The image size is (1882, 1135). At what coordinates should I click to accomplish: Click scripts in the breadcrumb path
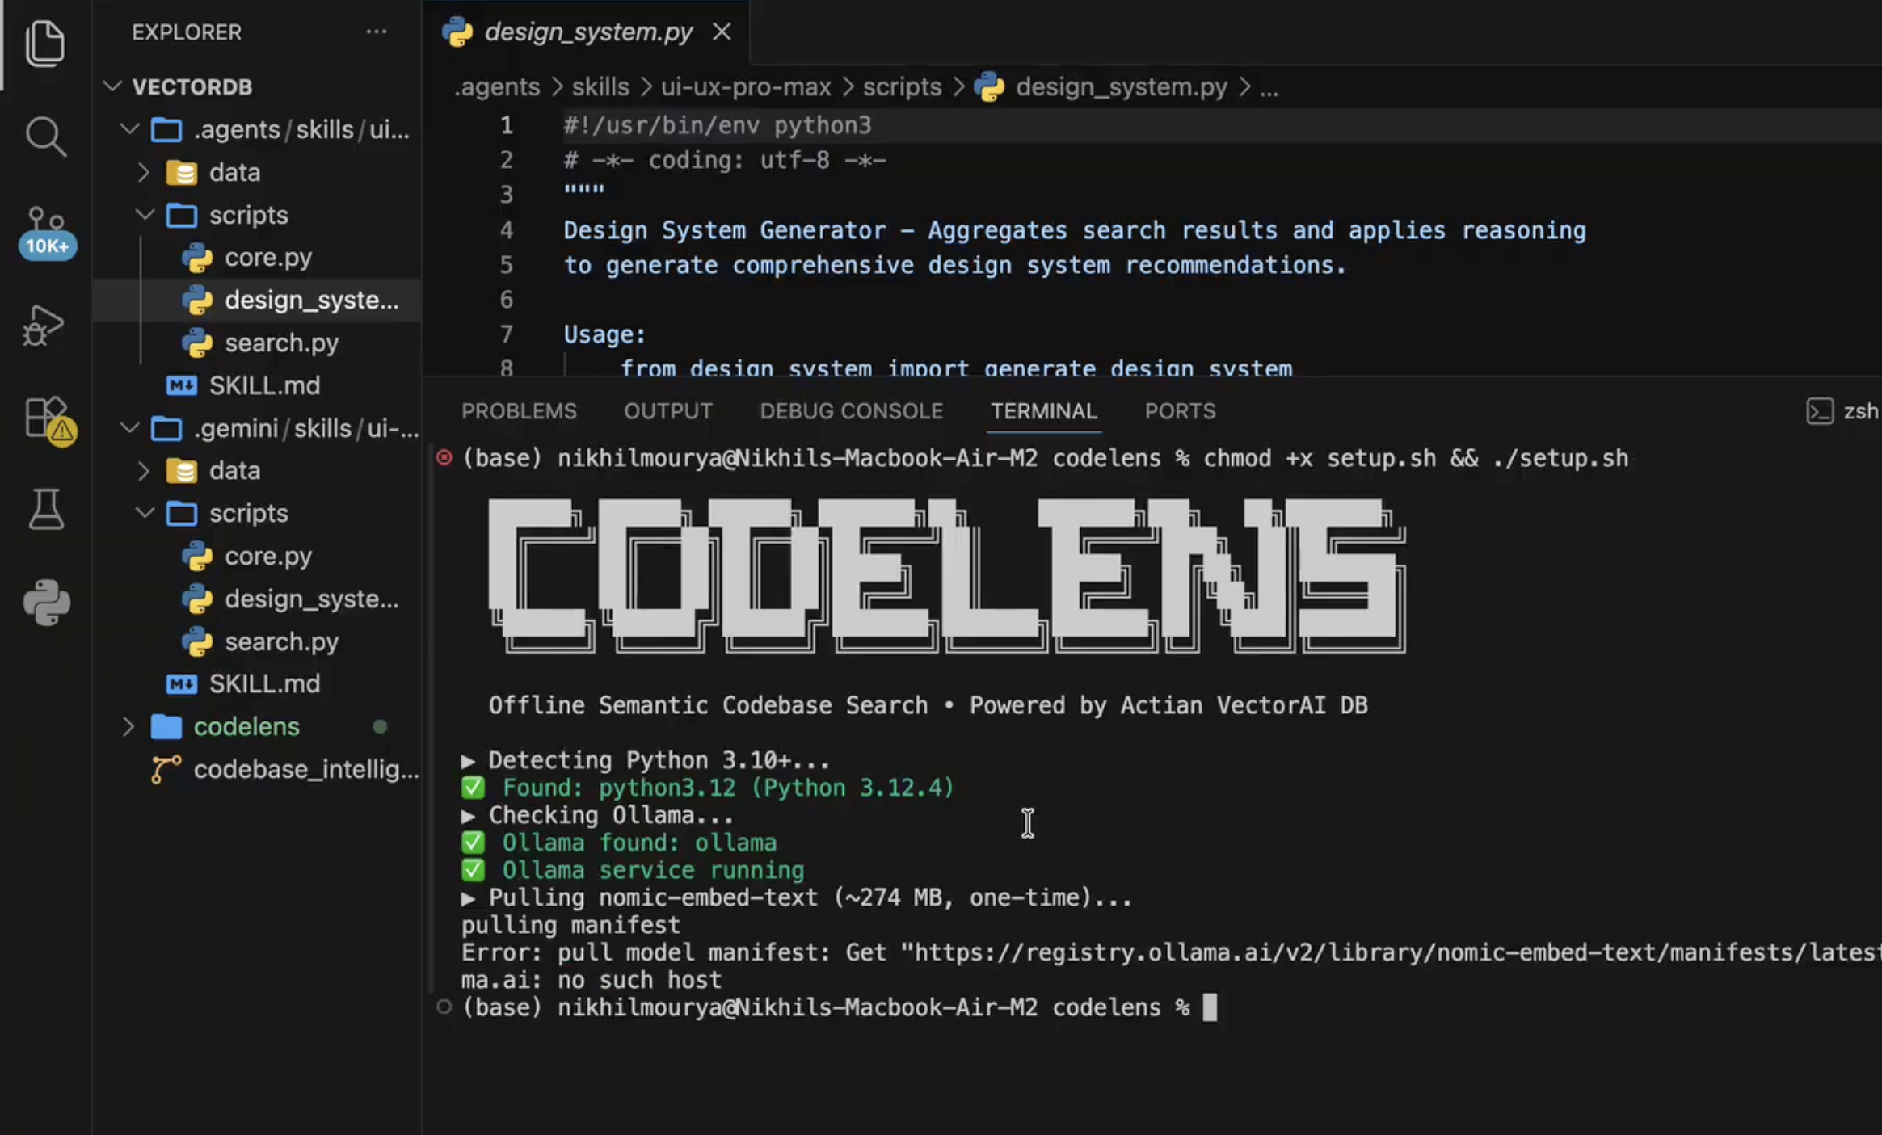[x=902, y=86]
